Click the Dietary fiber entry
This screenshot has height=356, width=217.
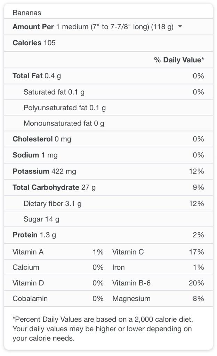point(53,203)
